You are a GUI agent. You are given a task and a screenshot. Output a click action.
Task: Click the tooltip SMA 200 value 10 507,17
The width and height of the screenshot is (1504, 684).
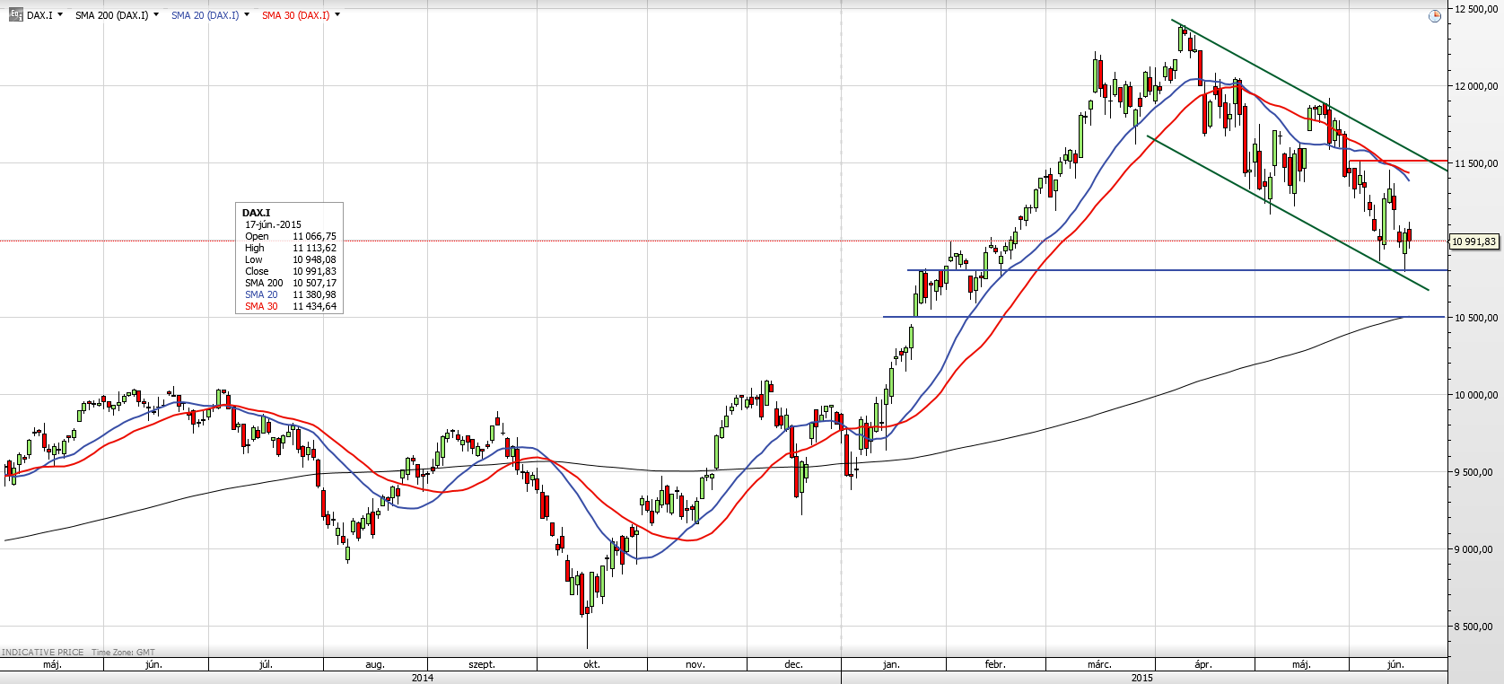pyautogui.click(x=314, y=283)
